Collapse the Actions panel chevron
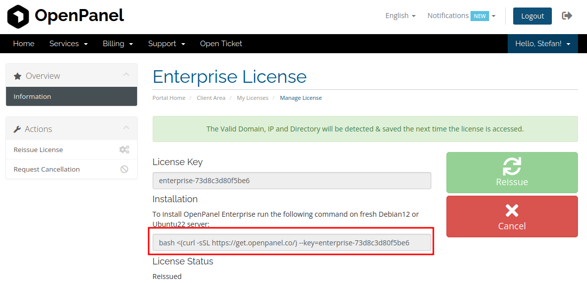 [x=126, y=128]
